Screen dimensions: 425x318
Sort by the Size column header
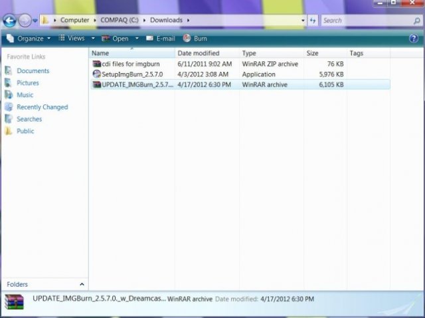[325, 53]
